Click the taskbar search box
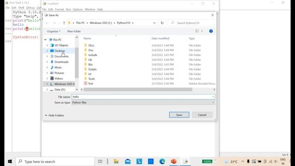 55,161
